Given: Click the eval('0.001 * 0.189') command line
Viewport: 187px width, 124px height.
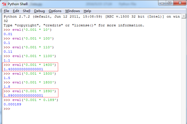Looking at the screenshot, I should pos(31,100).
